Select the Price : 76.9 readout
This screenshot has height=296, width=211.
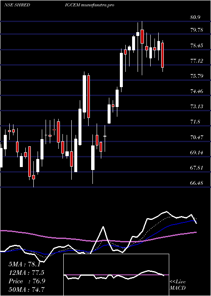click(x=27, y=281)
